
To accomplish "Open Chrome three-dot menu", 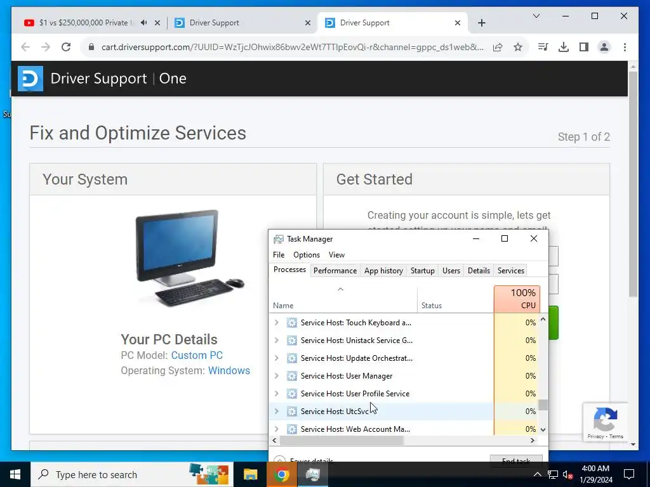I will coord(625,47).
